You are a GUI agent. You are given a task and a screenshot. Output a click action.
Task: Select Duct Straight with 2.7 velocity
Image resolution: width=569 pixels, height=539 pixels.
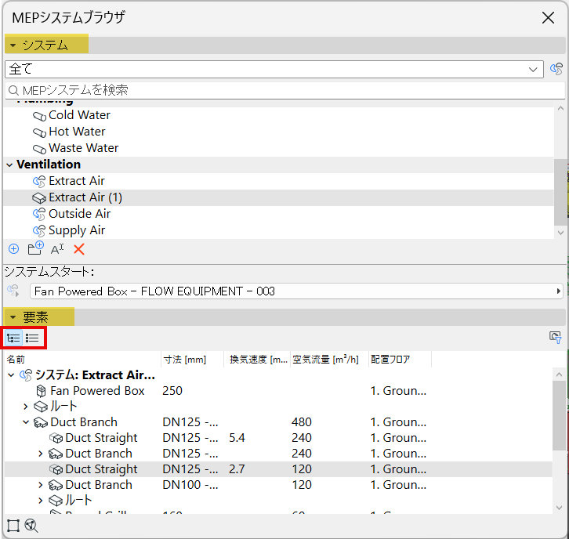click(278, 469)
